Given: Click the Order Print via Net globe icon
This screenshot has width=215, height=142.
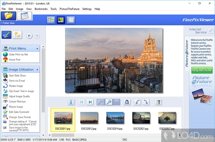Looking at the screenshot, I should coord(5,54).
